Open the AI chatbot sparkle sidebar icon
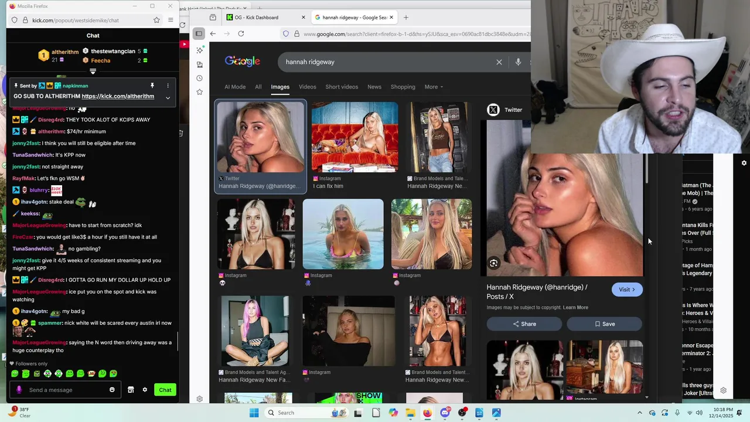 click(200, 50)
